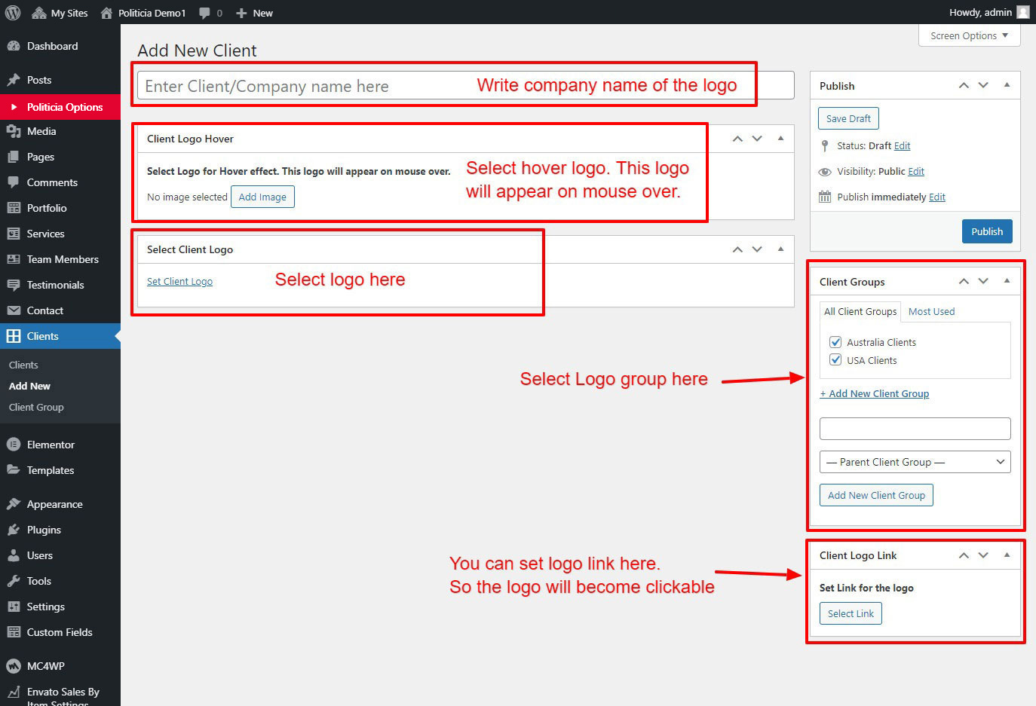Click the Plugins plug icon in sidebar
This screenshot has height=706, width=1036.
(13, 530)
